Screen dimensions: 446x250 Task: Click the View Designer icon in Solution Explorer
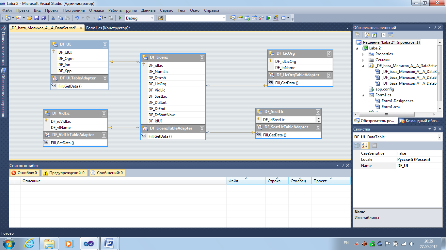click(390, 35)
